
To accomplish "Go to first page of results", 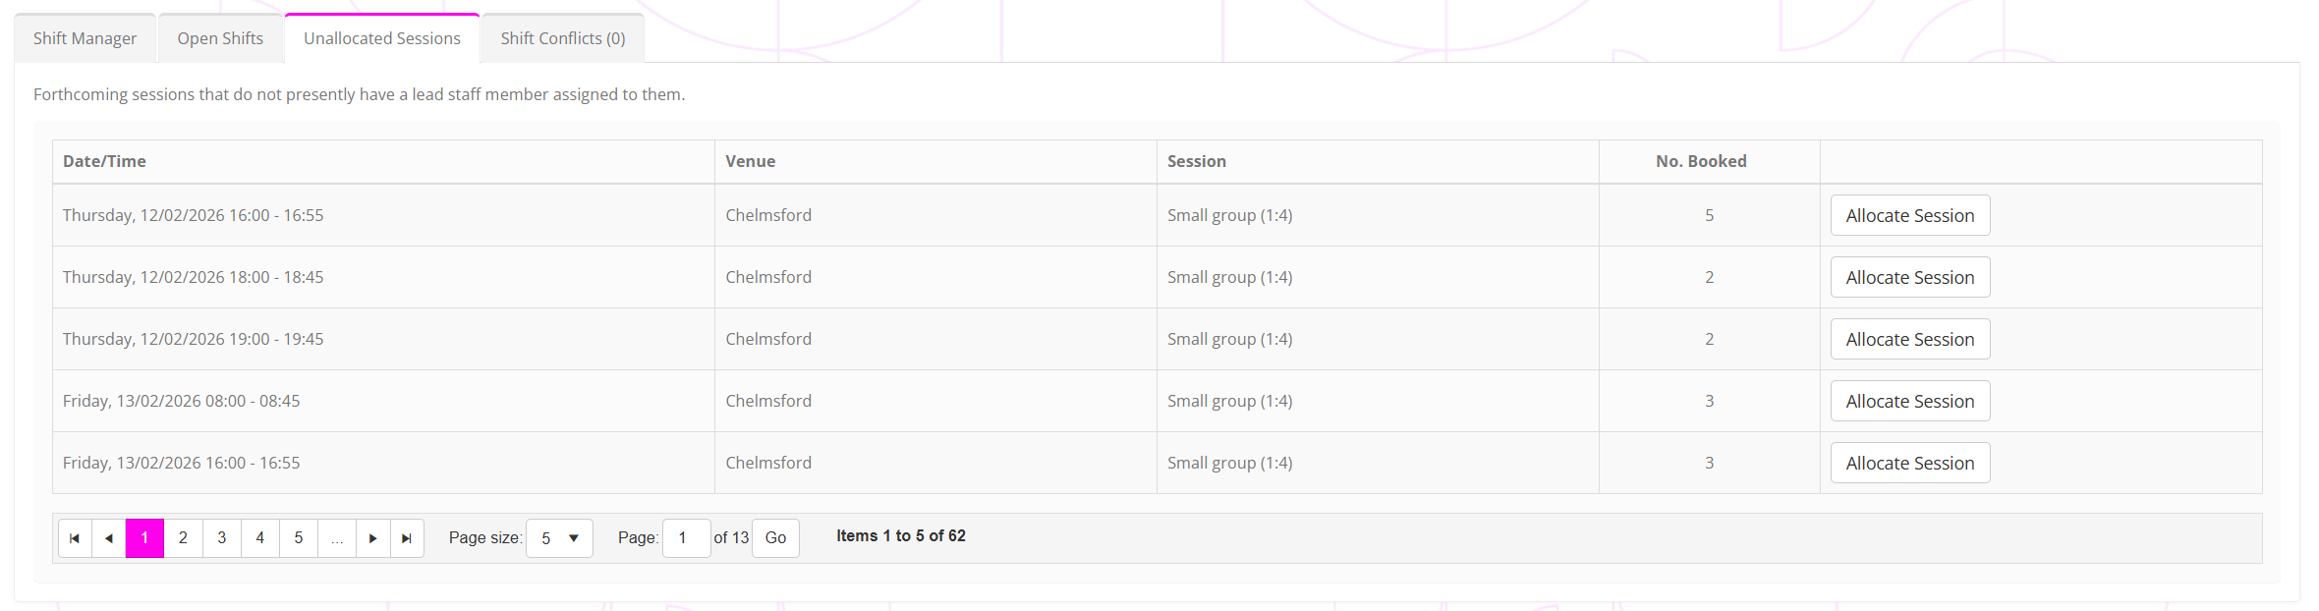I will pyautogui.click(x=75, y=538).
